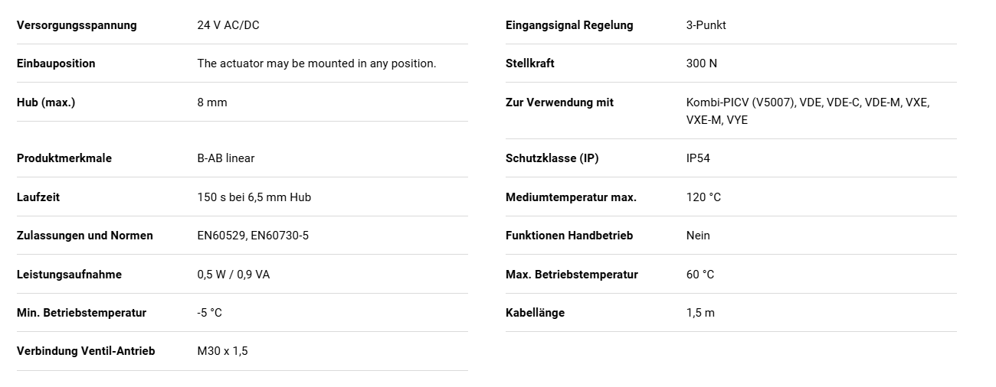Image resolution: width=996 pixels, height=387 pixels.
Task: Select the B-AB linear value
Action: 226,158
